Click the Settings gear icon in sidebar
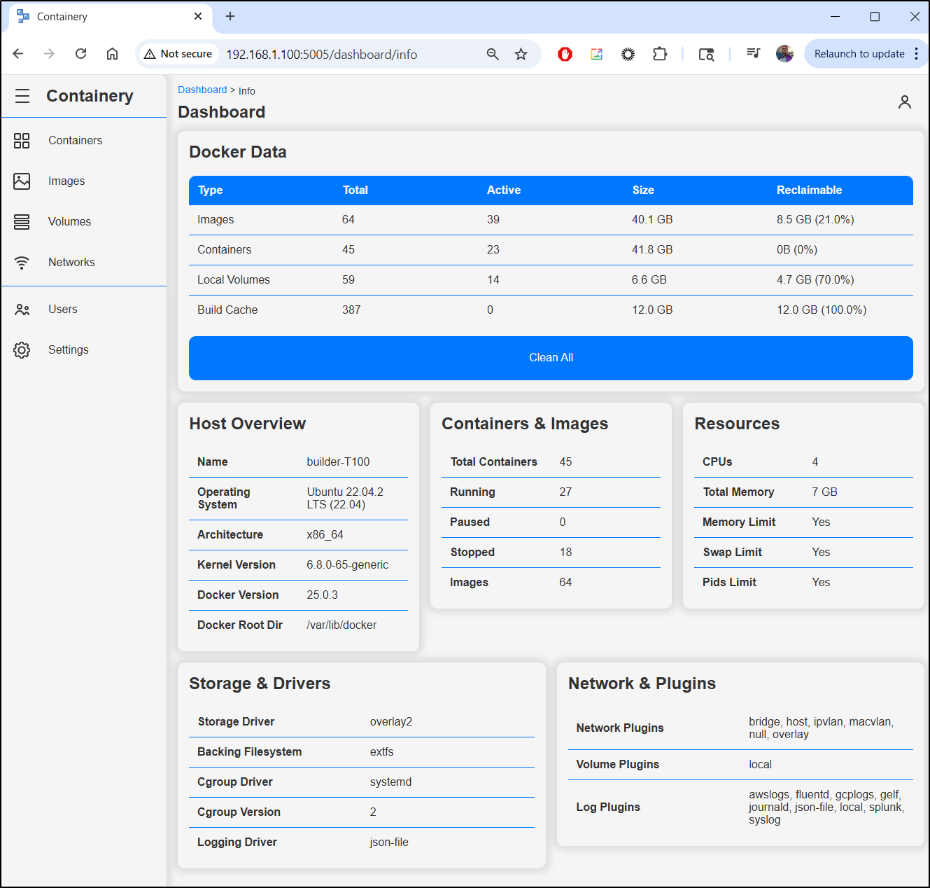 [x=22, y=350]
